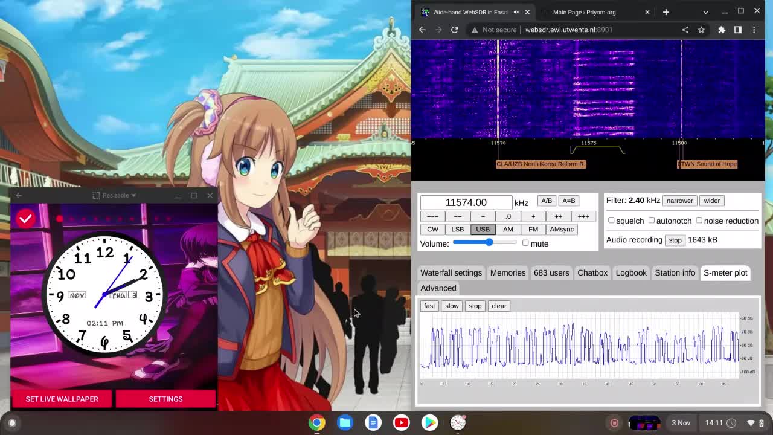Share this page via address bar icon
Image resolution: width=773 pixels, height=435 pixels.
[685, 30]
